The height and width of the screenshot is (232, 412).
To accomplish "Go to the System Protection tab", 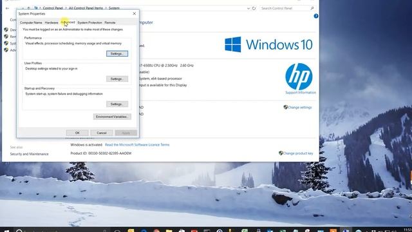I will tap(89, 23).
